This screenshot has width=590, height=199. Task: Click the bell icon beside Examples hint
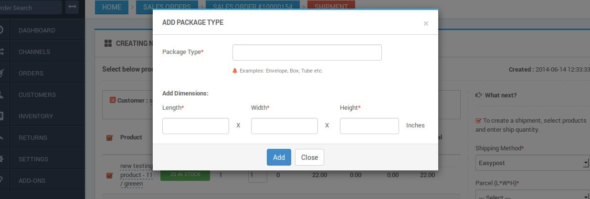(235, 71)
